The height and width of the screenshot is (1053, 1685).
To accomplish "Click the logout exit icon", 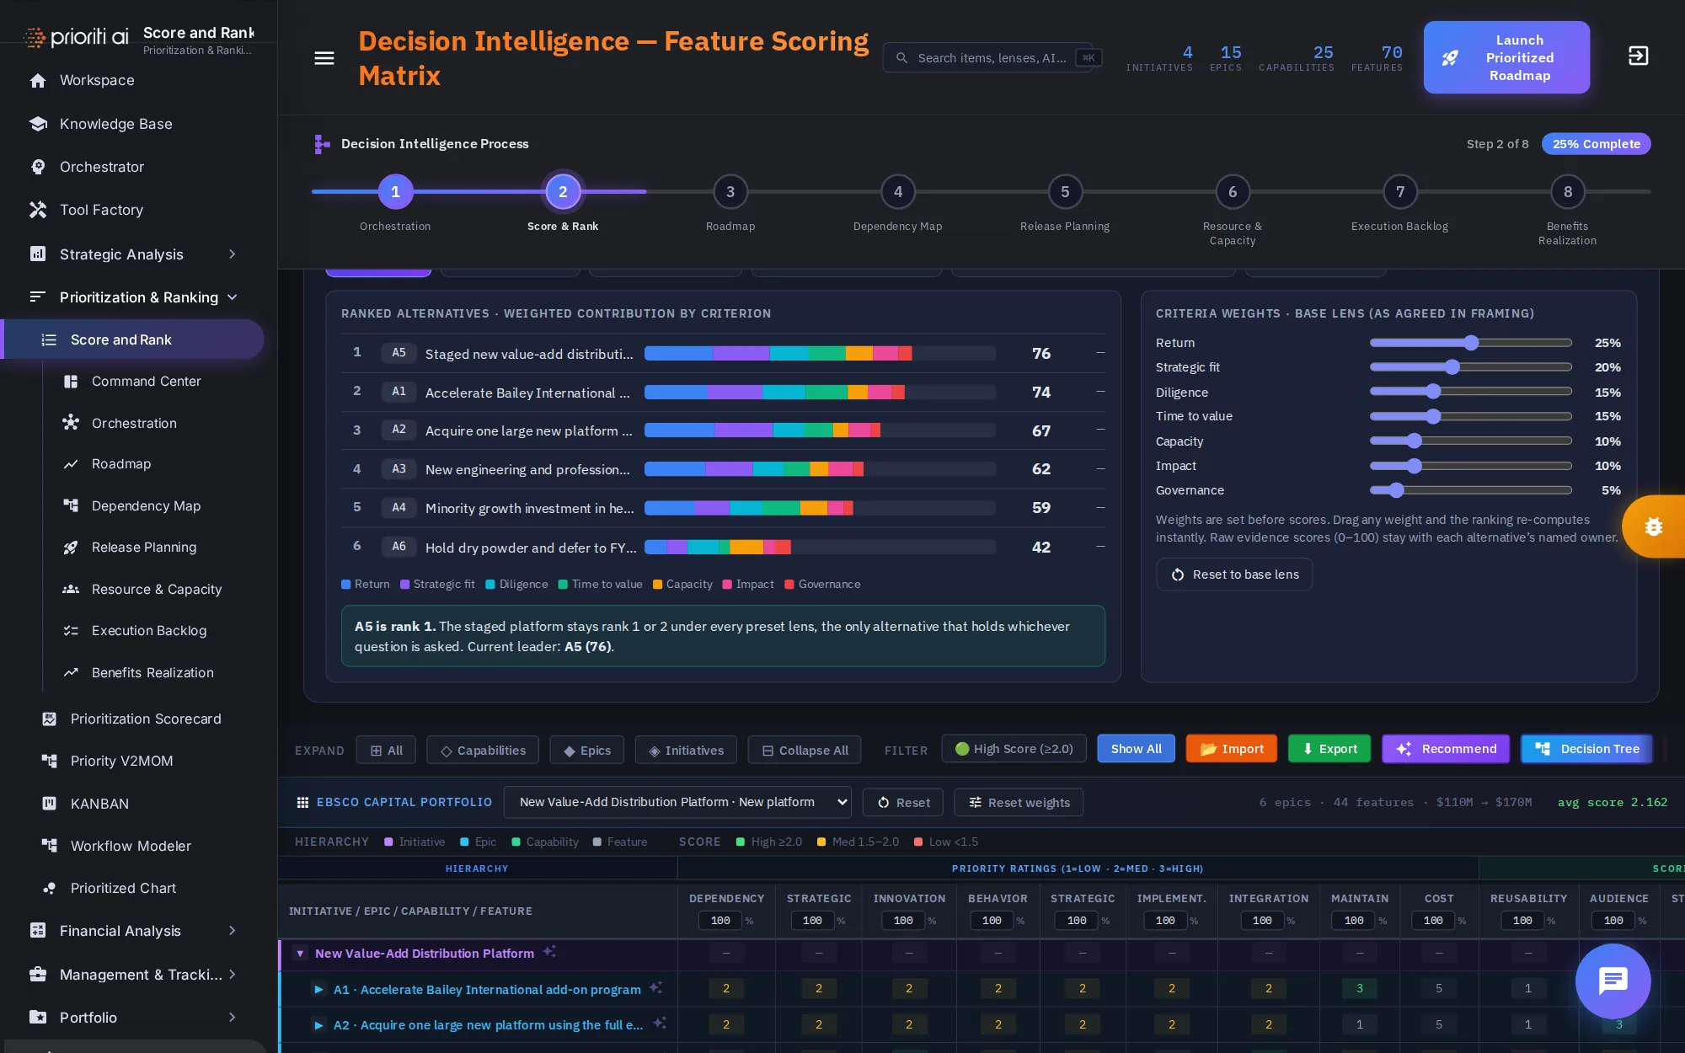I will coord(1638,56).
